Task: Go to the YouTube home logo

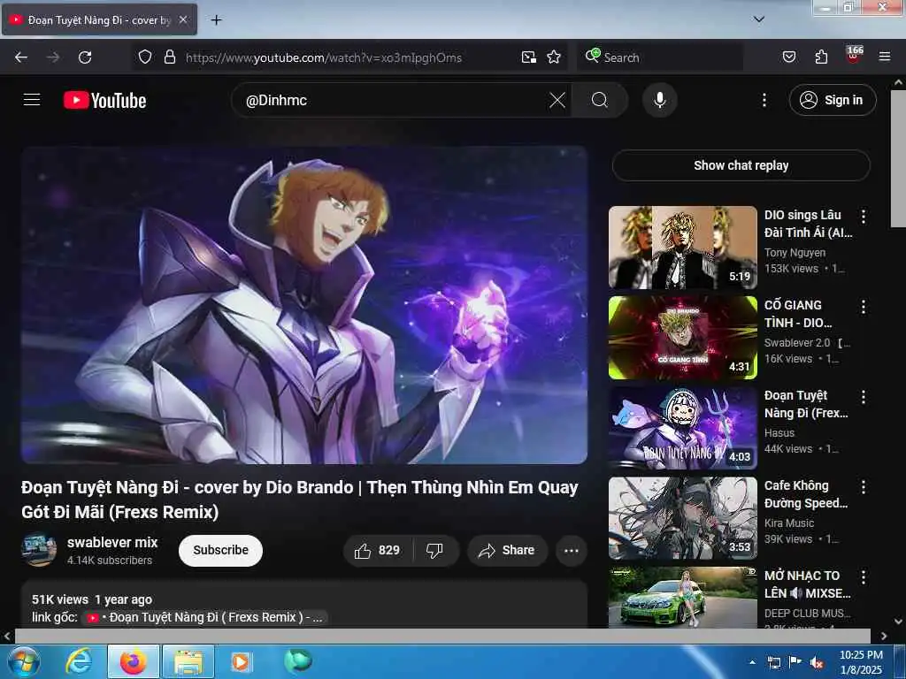Action: (105, 101)
